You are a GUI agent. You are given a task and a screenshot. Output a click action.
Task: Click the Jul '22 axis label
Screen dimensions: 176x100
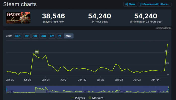(x=100, y=80)
